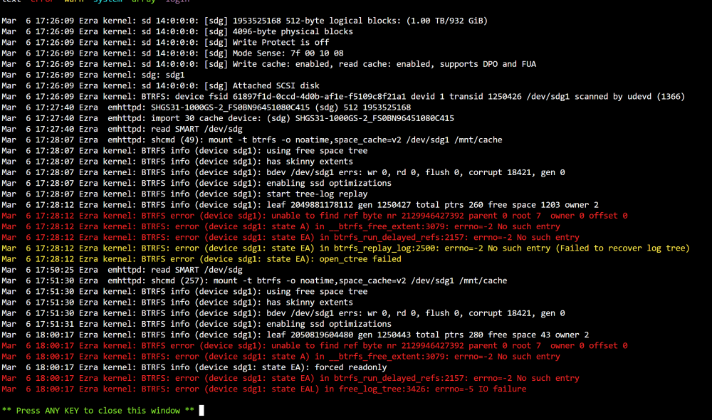This screenshot has height=420, width=712.
Task: Select the 'btrfs_replay_log:2500' yellow warning line
Action: (345, 248)
